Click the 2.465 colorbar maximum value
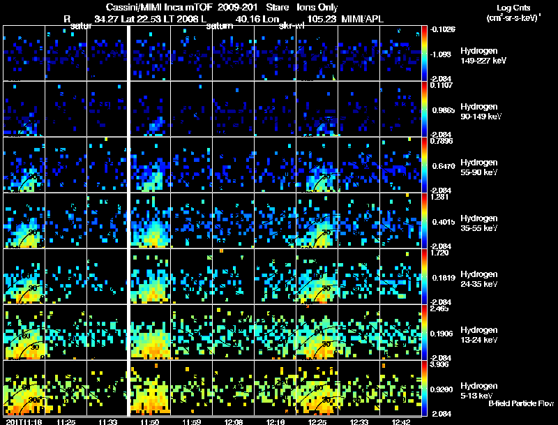The width and height of the screenshot is (558, 425). click(x=439, y=308)
